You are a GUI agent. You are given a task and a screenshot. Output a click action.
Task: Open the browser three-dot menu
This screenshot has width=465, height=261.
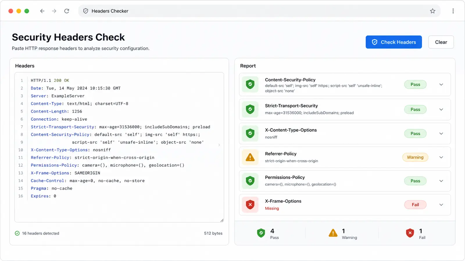453,11
